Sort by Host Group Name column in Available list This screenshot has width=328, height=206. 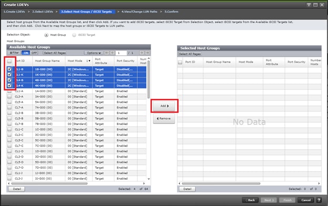coord(47,61)
